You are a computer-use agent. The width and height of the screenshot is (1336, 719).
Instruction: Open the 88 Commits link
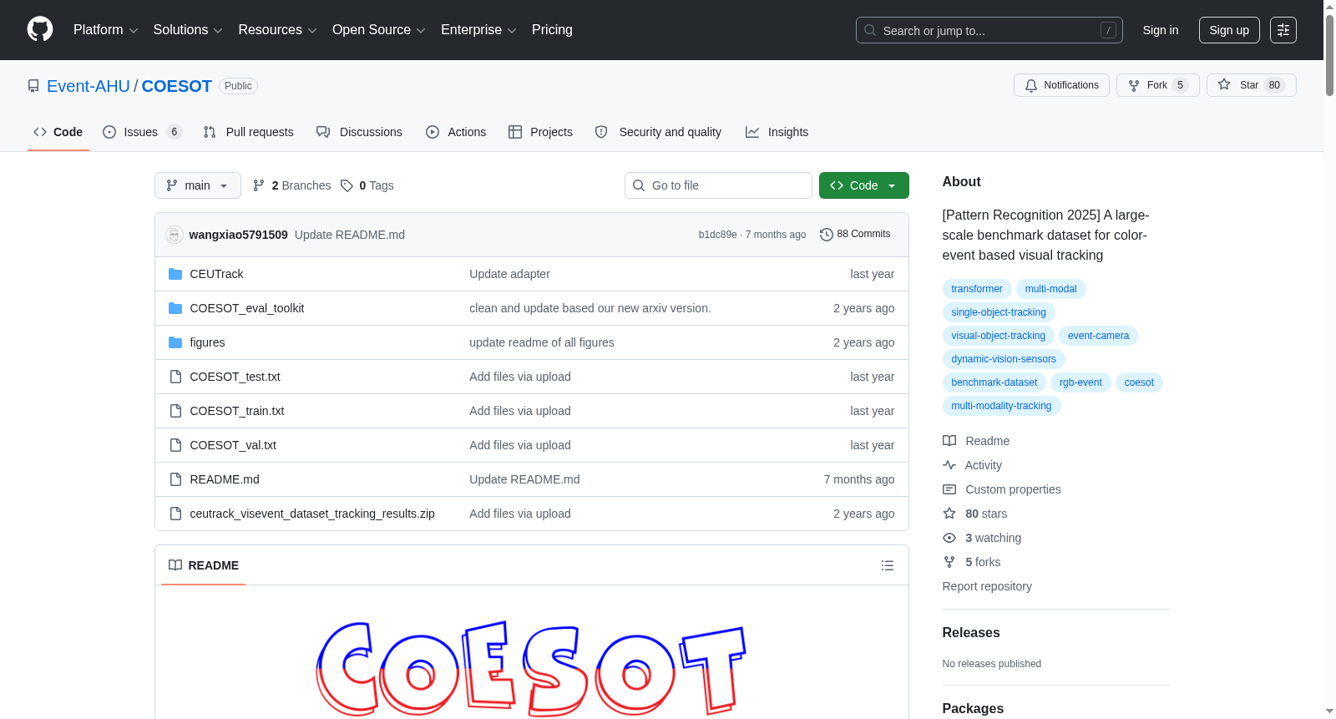click(x=855, y=235)
